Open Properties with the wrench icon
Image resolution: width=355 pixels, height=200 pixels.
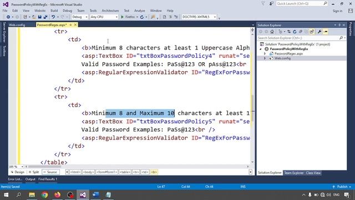tap(319, 32)
